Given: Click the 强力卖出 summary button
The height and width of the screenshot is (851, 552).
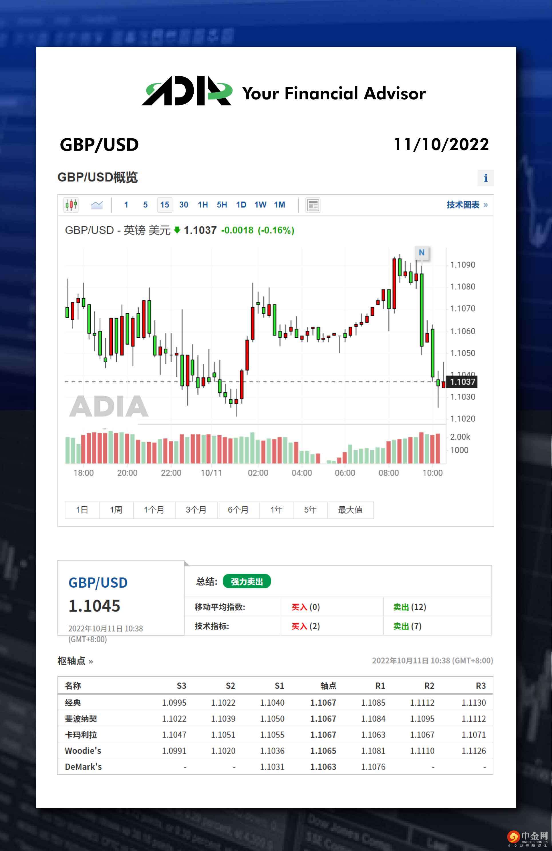Looking at the screenshot, I should (247, 582).
